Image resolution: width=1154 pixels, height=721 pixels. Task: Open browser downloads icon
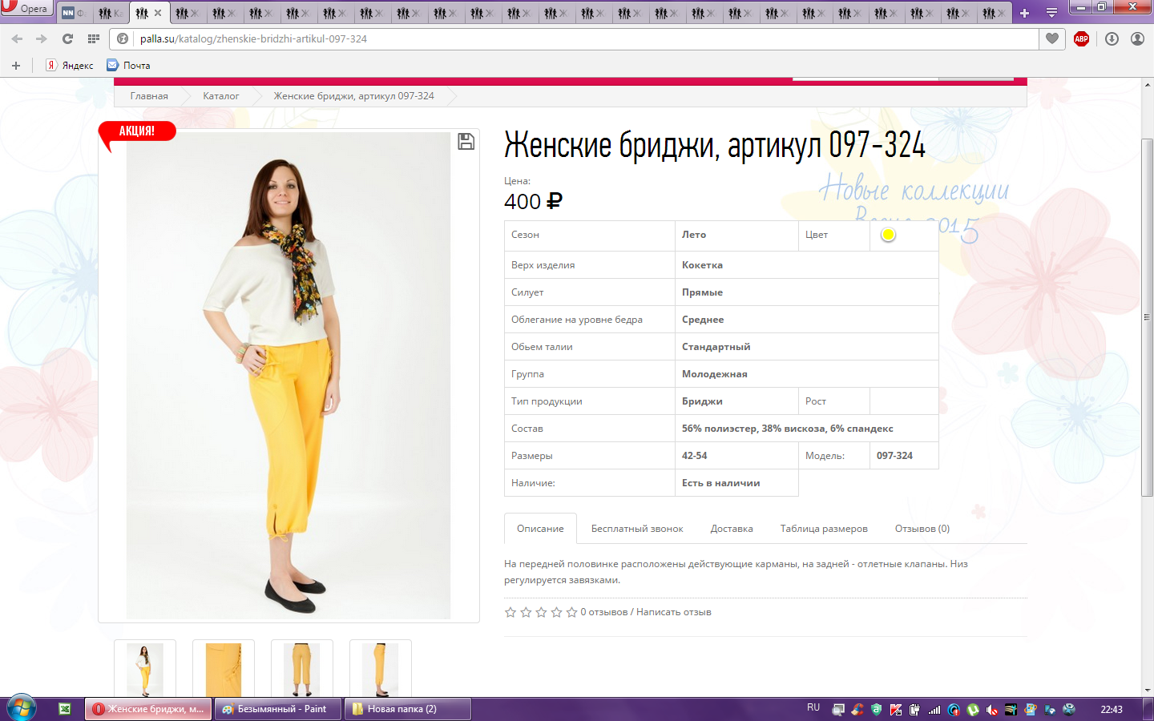[1112, 38]
